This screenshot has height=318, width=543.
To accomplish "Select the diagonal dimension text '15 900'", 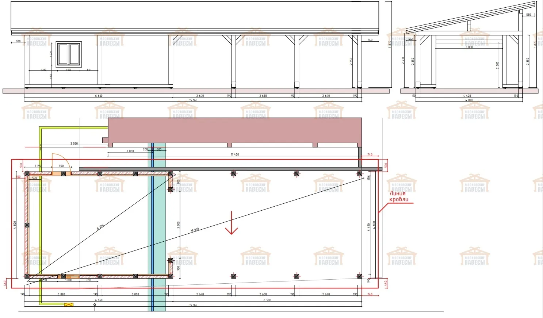I will (x=195, y=230).
